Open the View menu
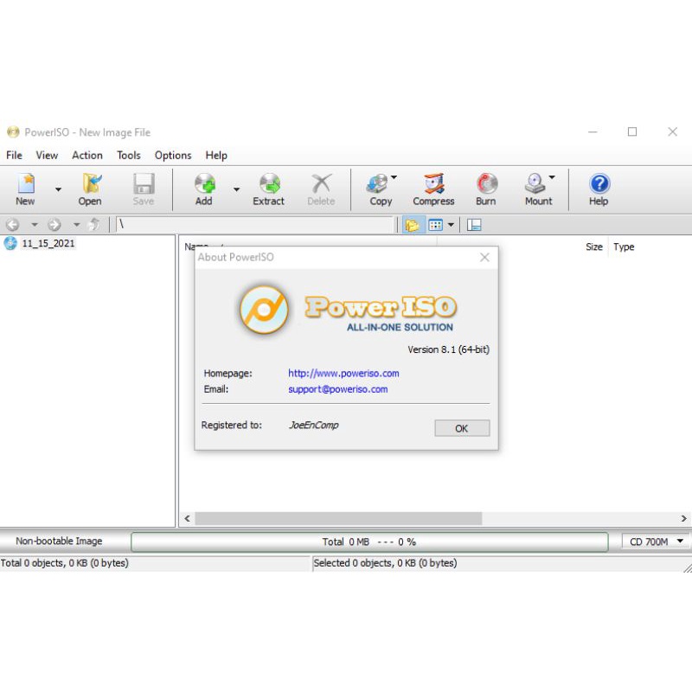The height and width of the screenshot is (692, 692). point(47,156)
